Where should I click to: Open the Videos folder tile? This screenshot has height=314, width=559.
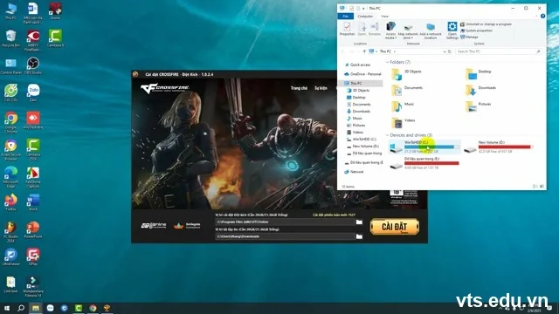pyautogui.click(x=404, y=122)
